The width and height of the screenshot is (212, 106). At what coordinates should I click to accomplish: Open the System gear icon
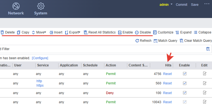coord(41,6)
